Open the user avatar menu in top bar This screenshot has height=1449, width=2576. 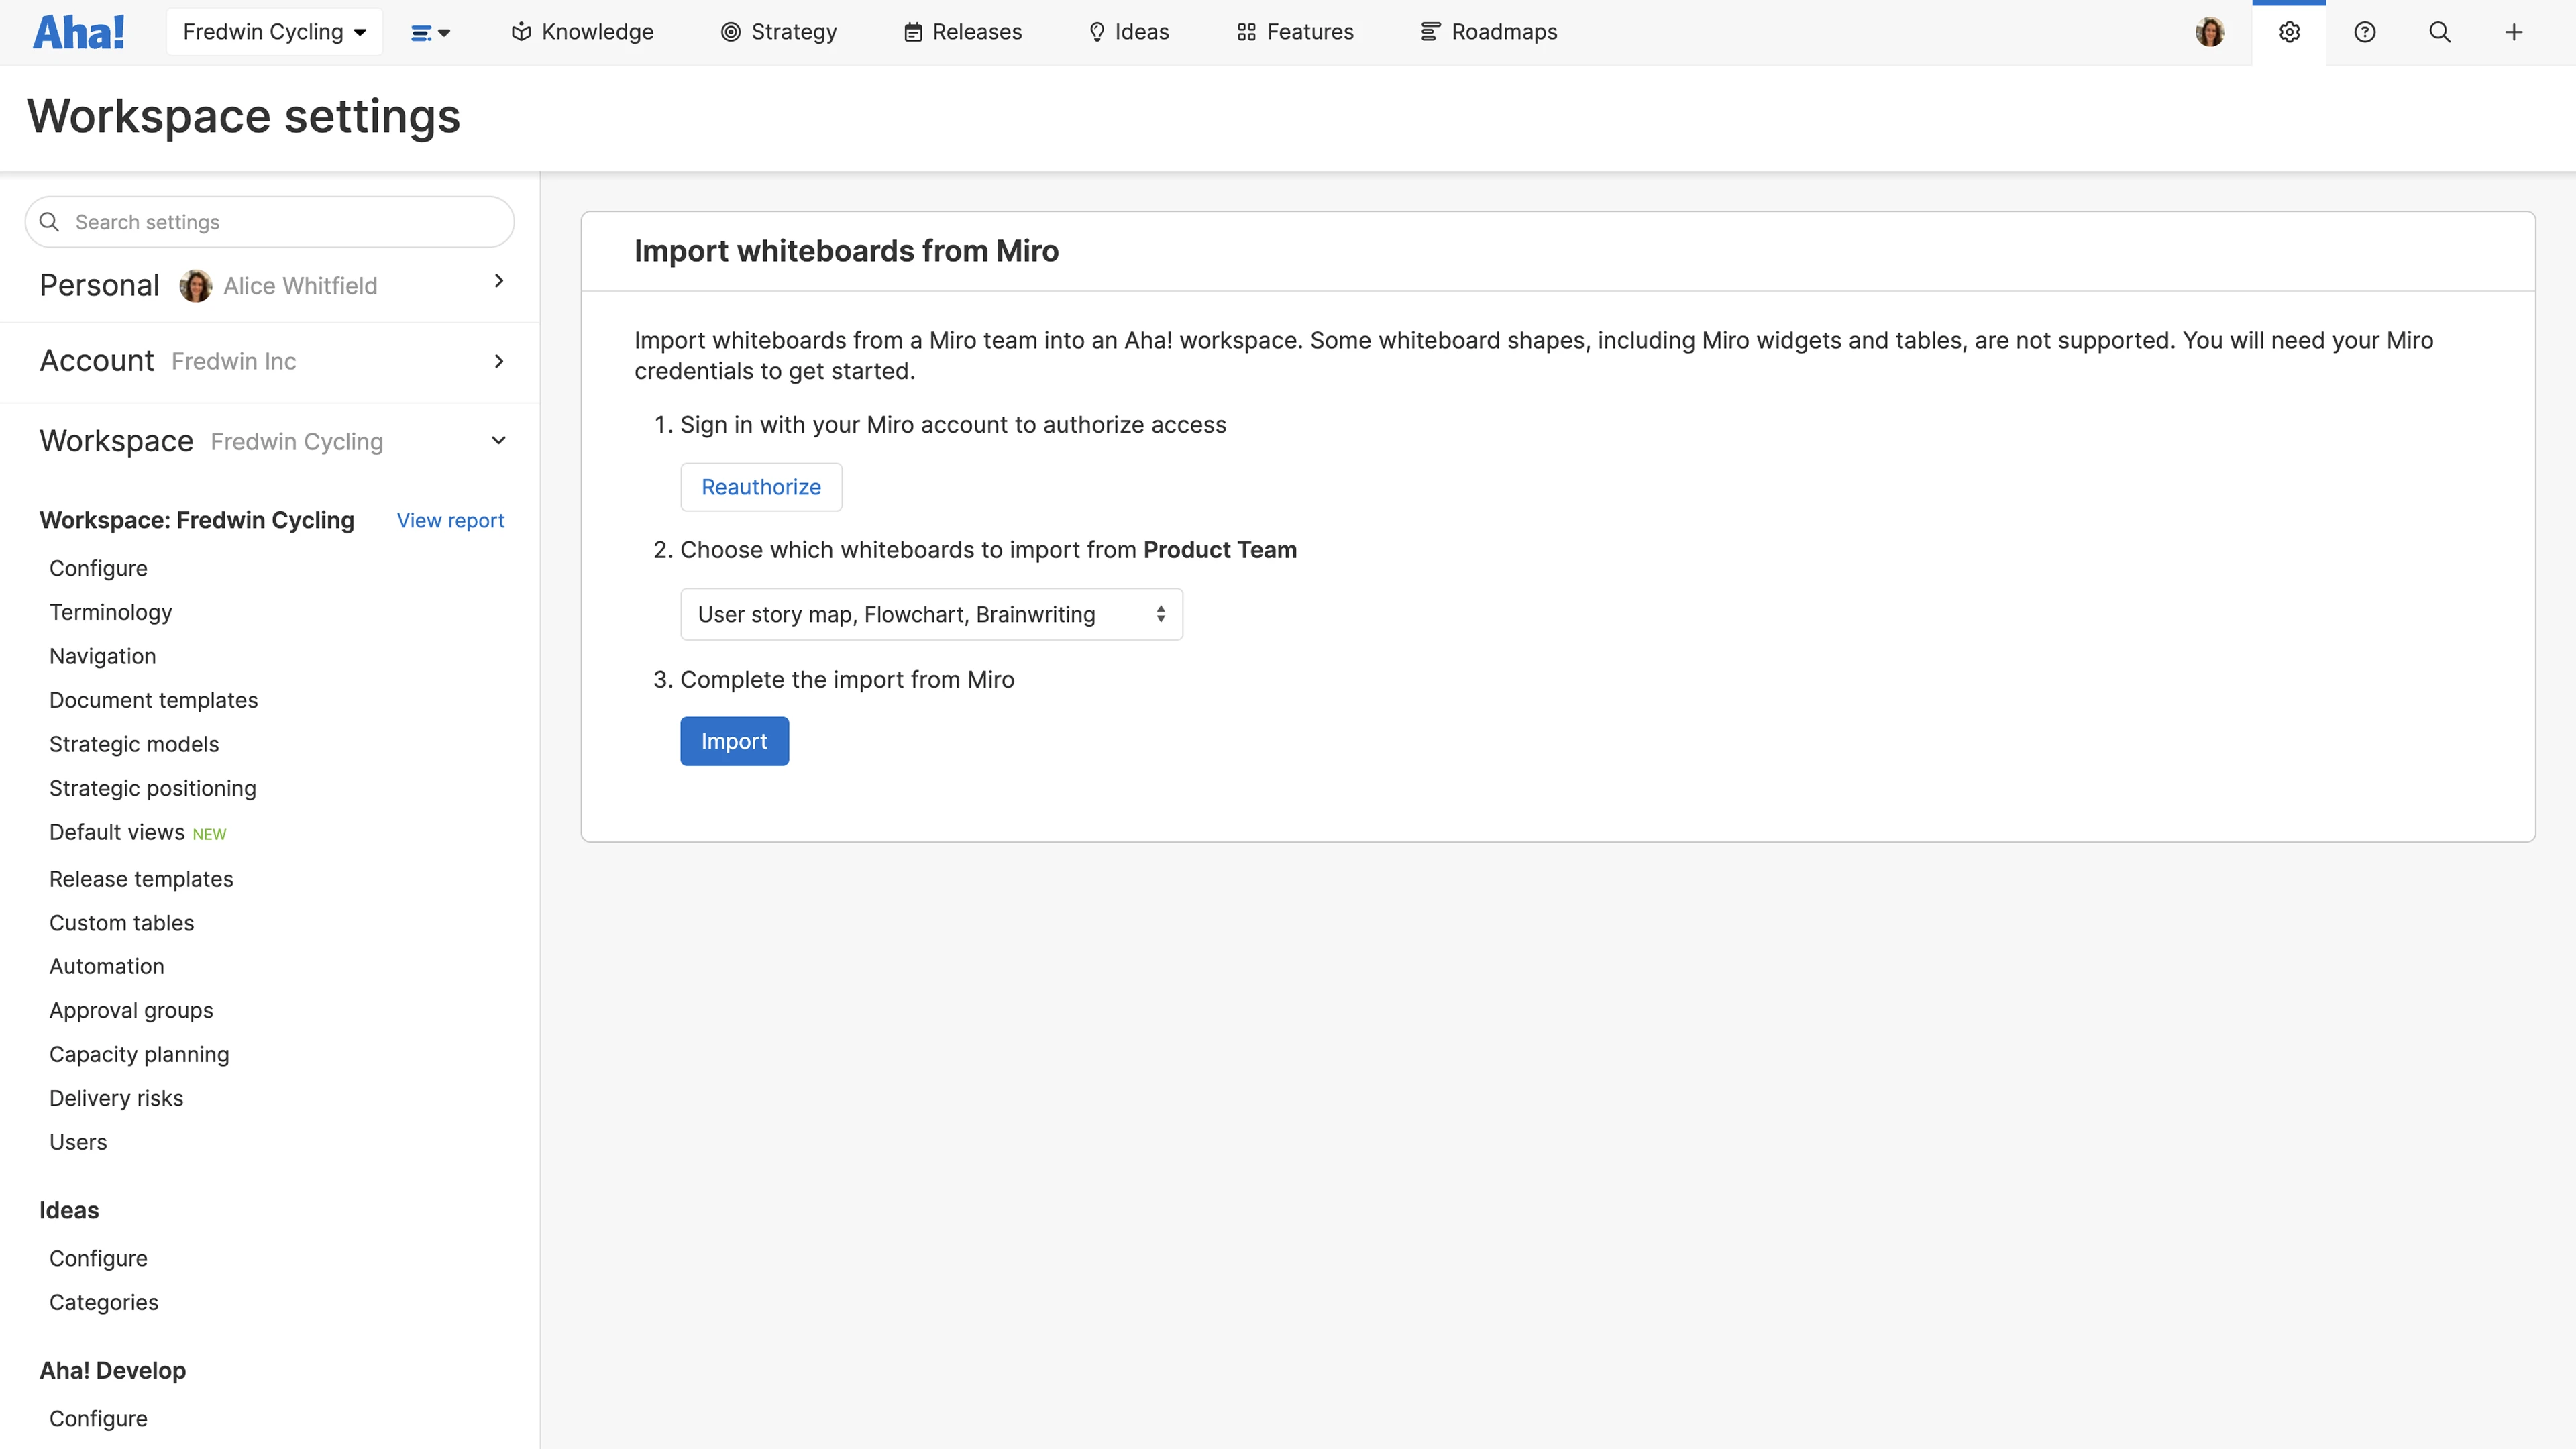tap(2210, 32)
